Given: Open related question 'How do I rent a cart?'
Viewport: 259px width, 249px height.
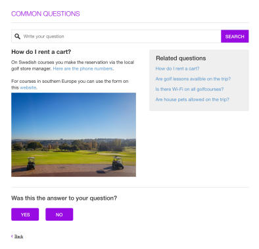Looking at the screenshot, I should click(x=177, y=68).
